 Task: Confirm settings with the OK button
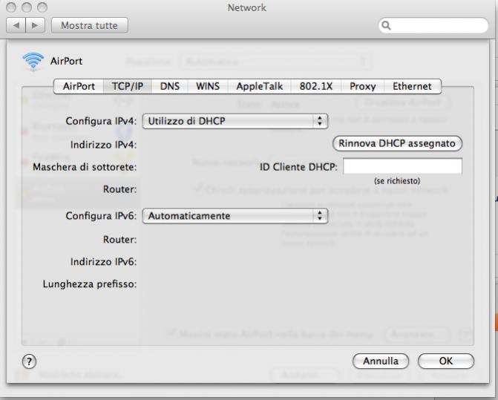pos(446,361)
